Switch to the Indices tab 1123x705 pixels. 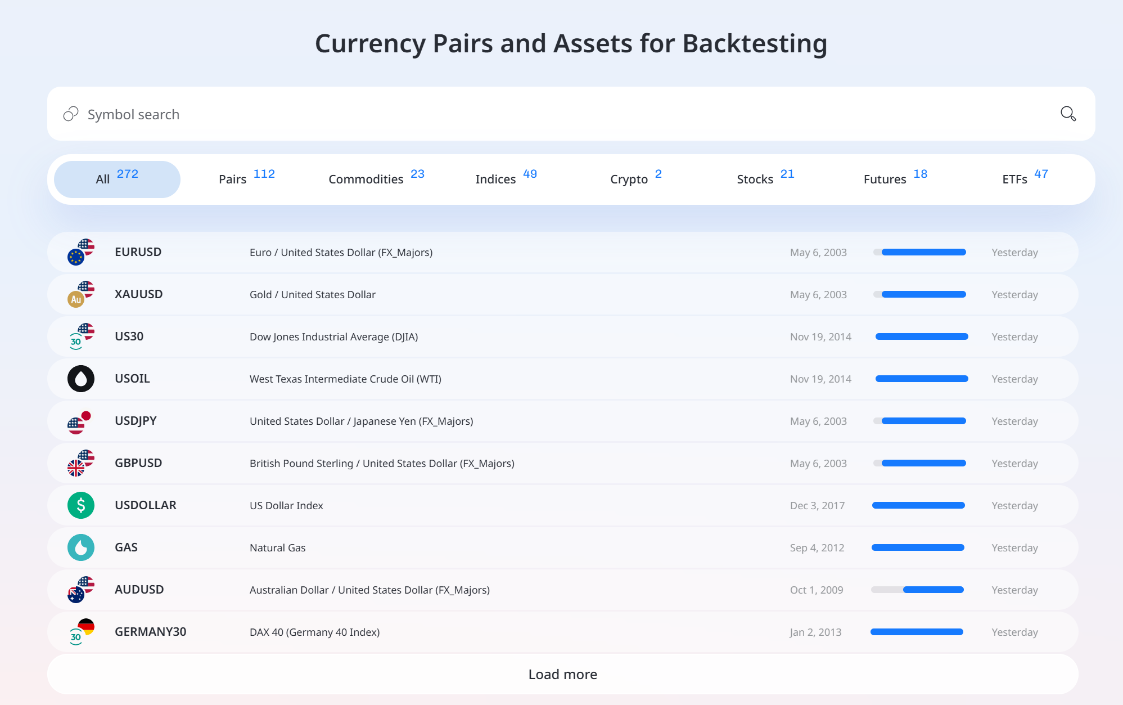[506, 179]
